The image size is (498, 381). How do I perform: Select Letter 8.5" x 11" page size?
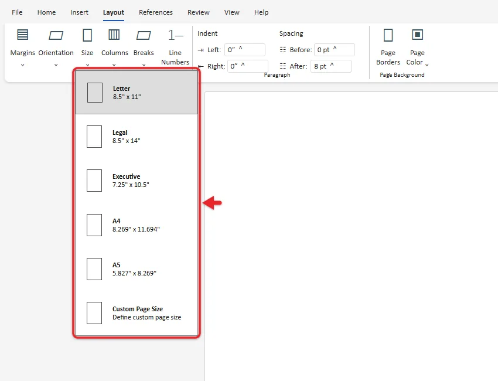pos(137,93)
